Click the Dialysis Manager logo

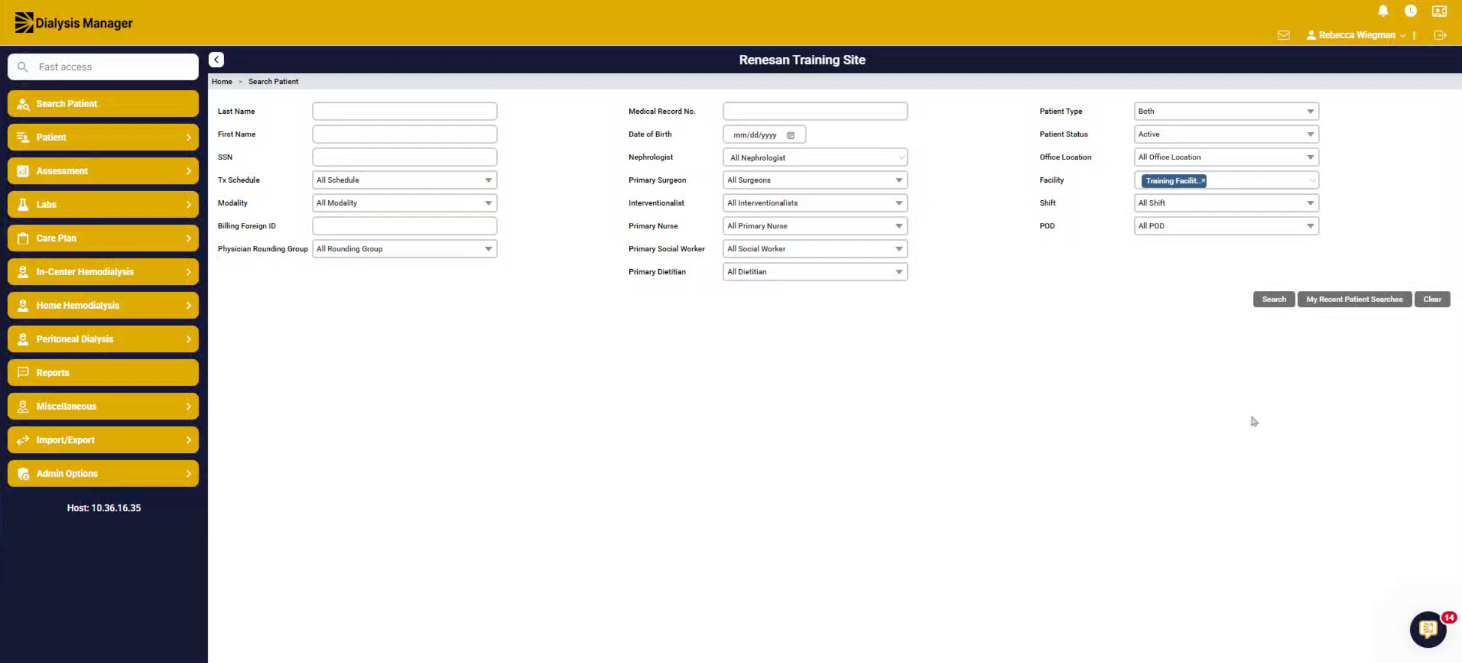[73, 23]
